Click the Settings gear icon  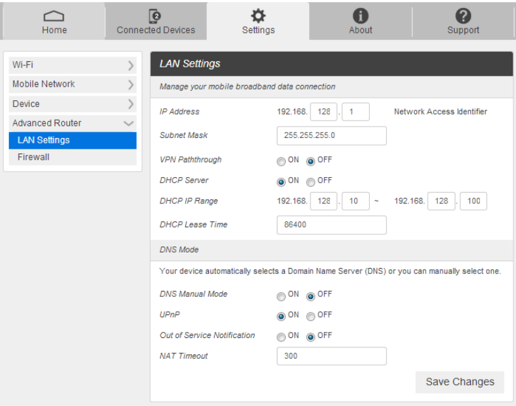coord(258,16)
